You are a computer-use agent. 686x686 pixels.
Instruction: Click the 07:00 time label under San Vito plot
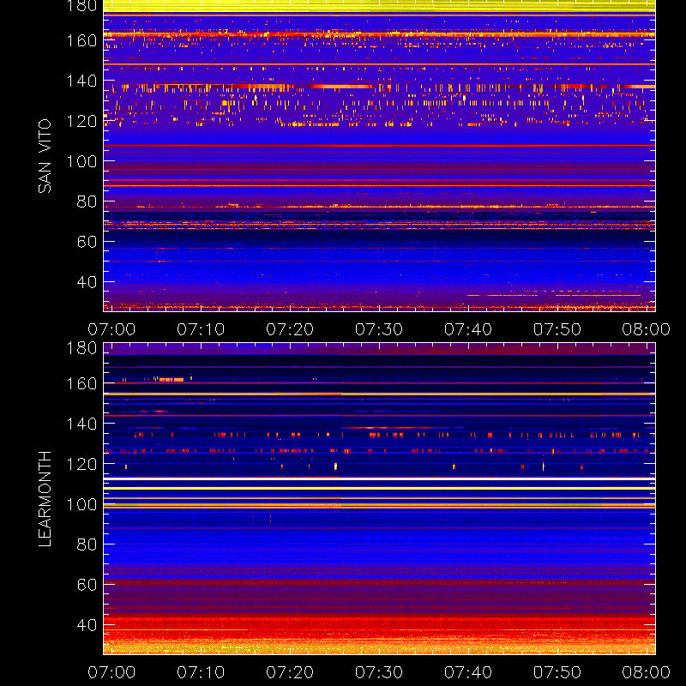click(x=111, y=329)
